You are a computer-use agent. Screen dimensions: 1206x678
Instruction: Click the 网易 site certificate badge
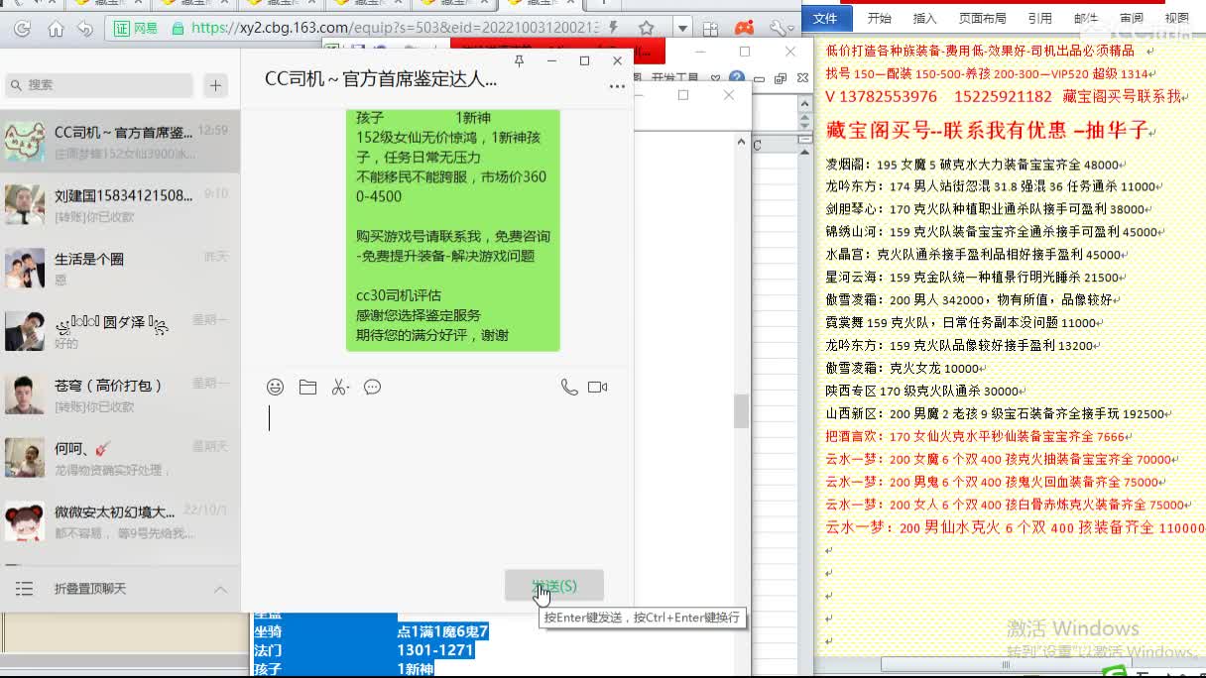(137, 28)
